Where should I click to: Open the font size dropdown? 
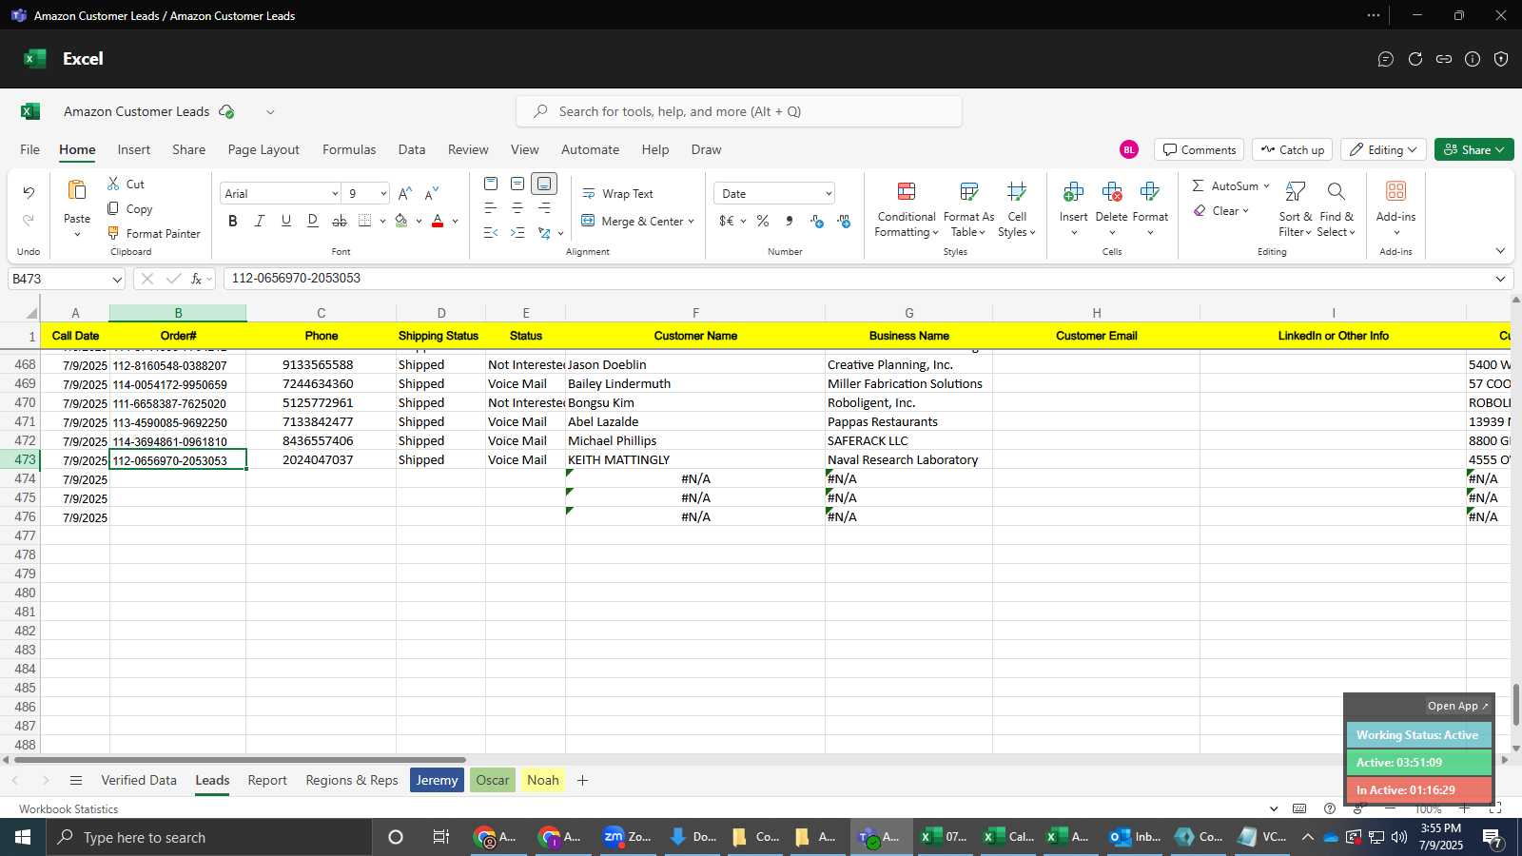(x=383, y=194)
